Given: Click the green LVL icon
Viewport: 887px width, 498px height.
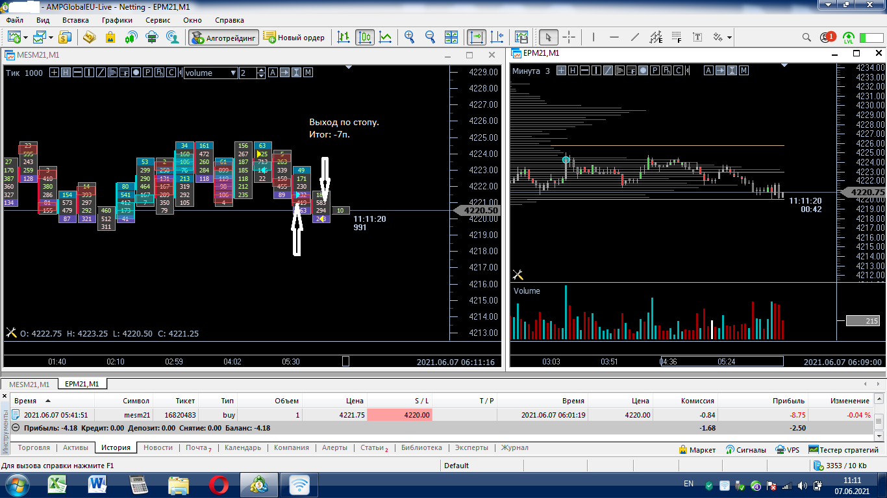Looking at the screenshot, I should [849, 37].
